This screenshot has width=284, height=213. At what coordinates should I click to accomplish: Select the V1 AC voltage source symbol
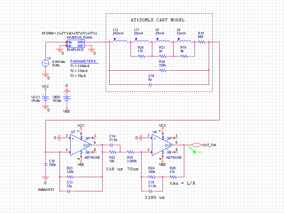(45, 63)
